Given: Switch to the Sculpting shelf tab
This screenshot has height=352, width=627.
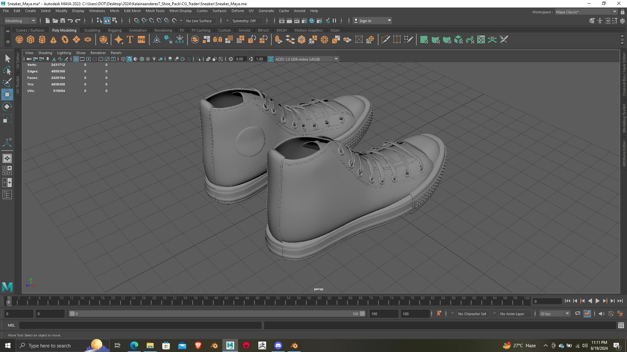Looking at the screenshot, I should 92,30.
